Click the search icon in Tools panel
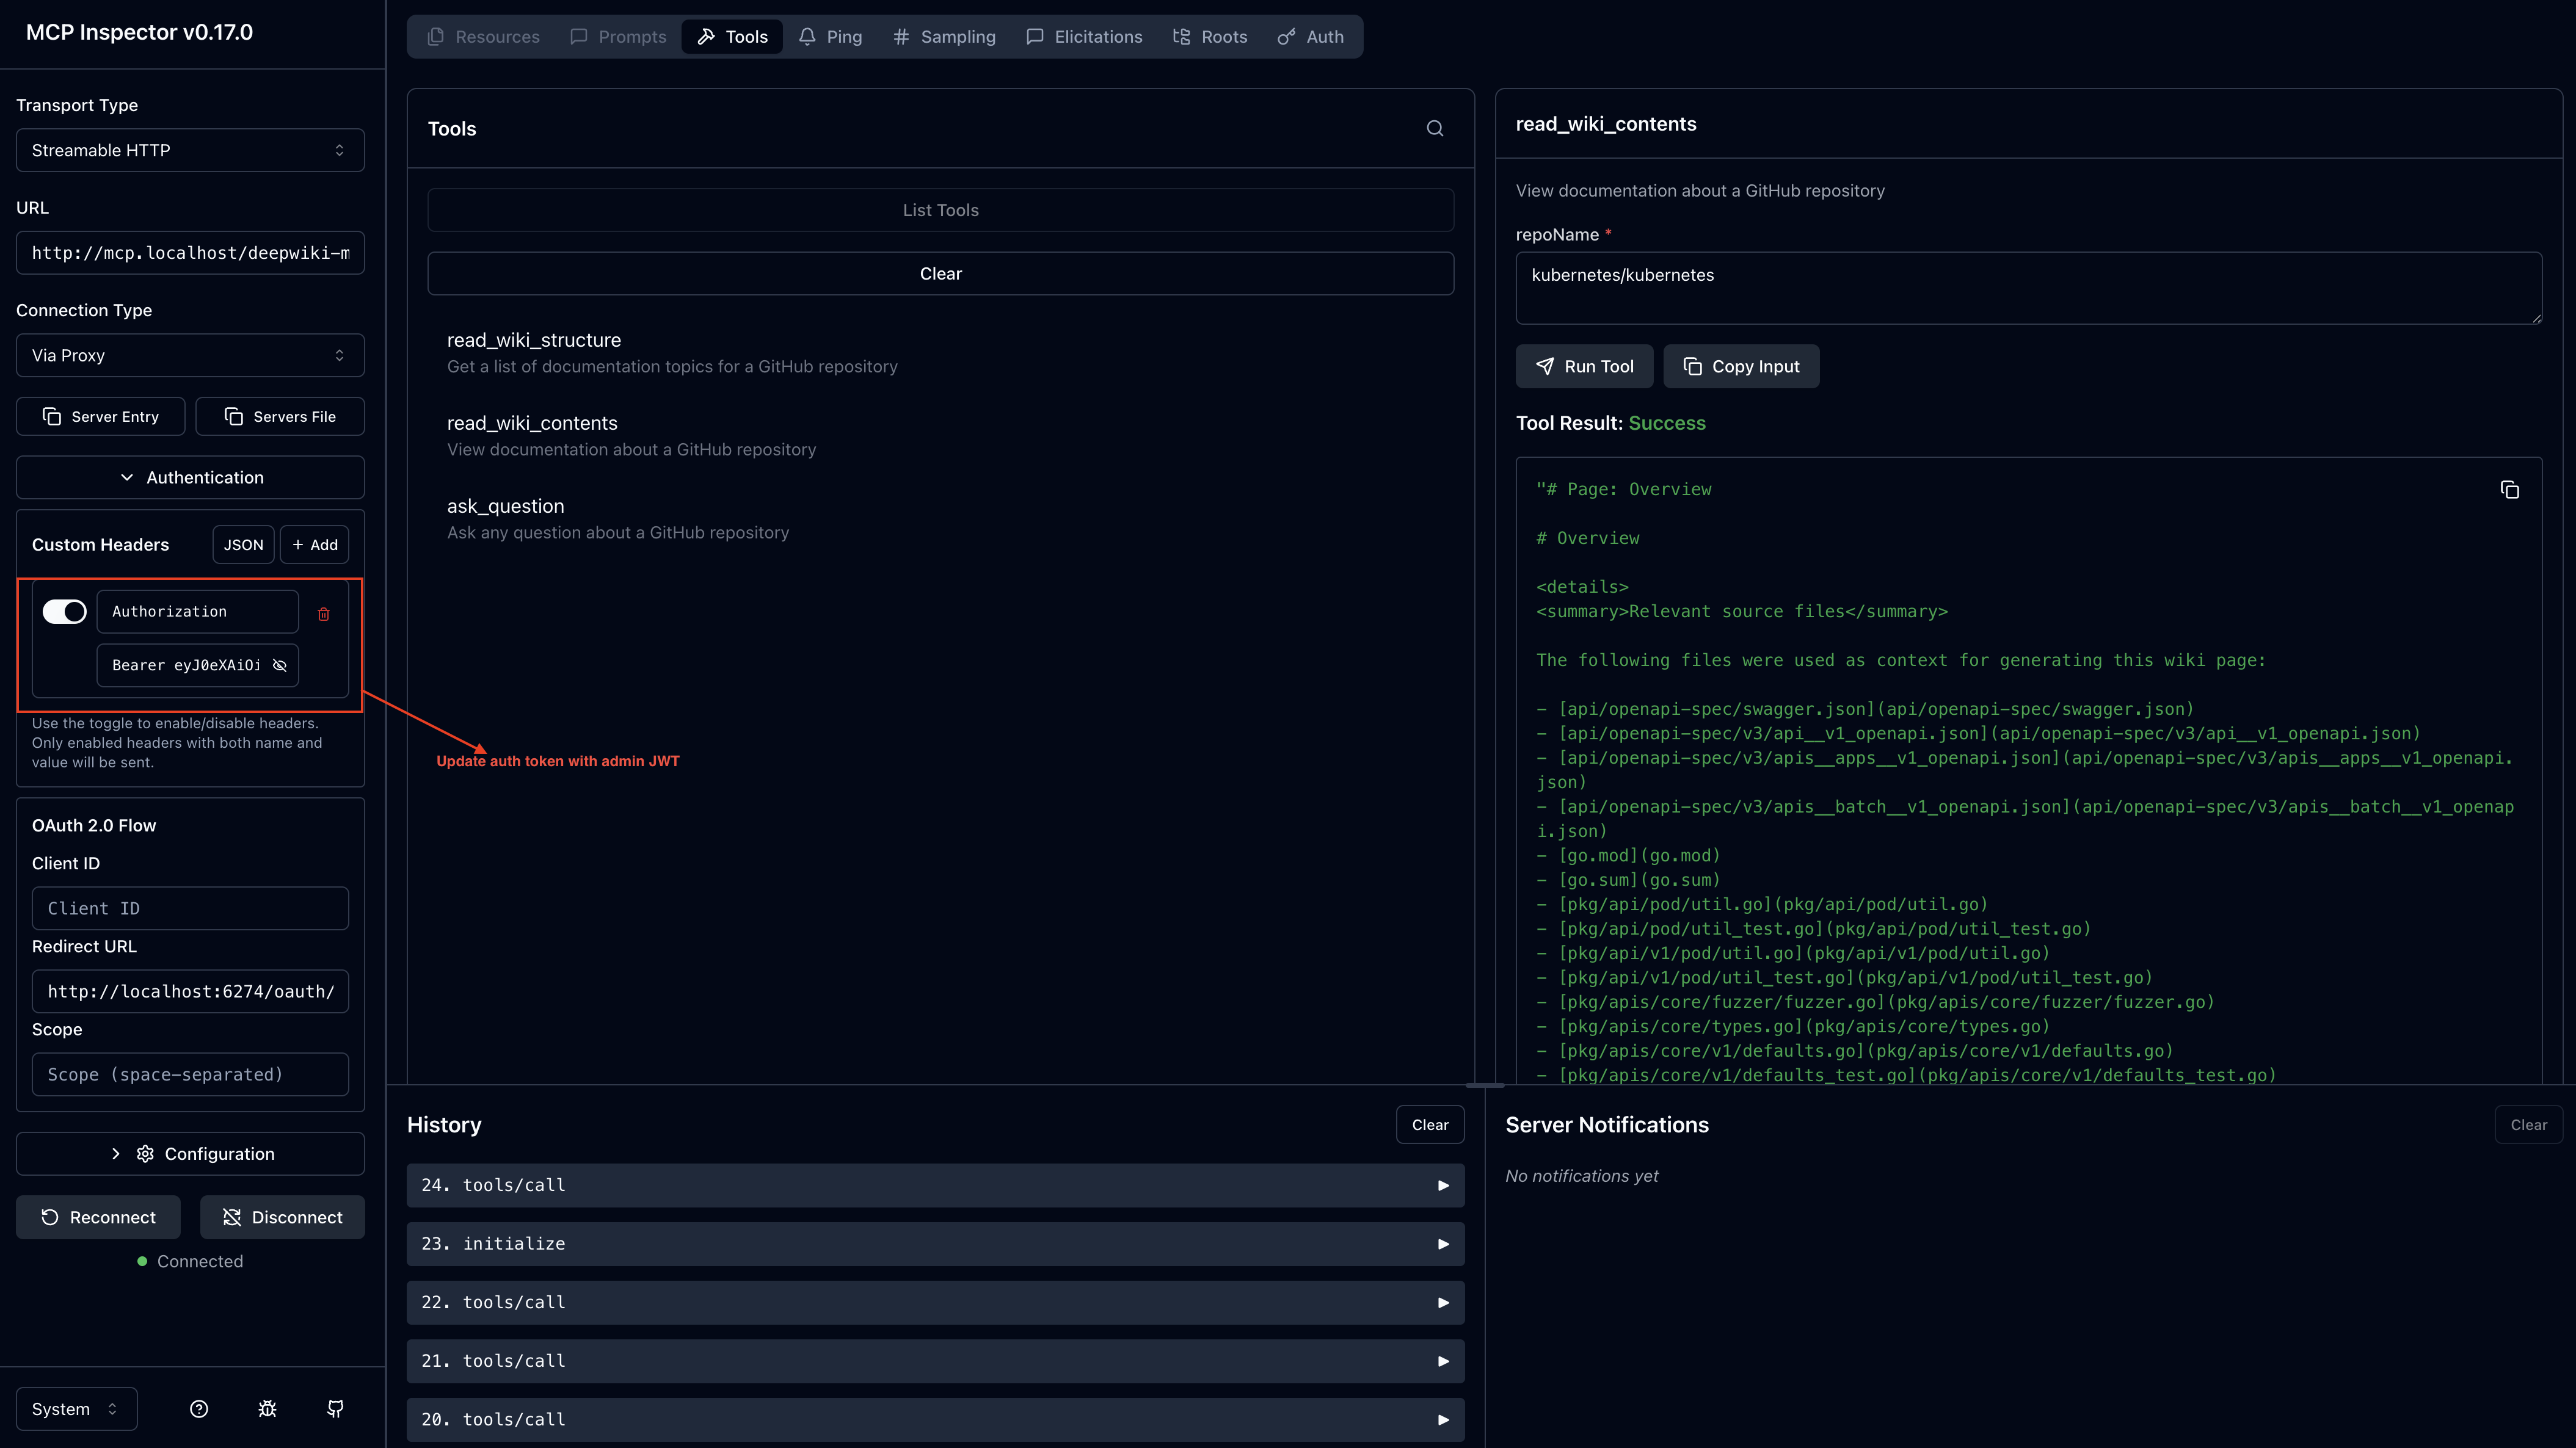 [1434, 128]
